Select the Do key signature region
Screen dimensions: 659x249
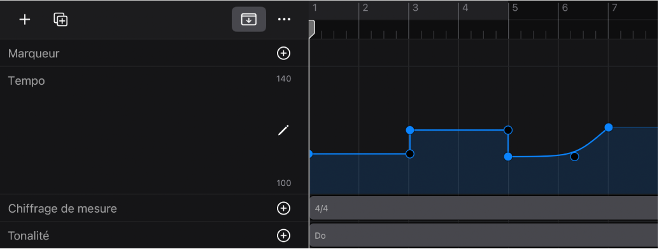(484, 236)
